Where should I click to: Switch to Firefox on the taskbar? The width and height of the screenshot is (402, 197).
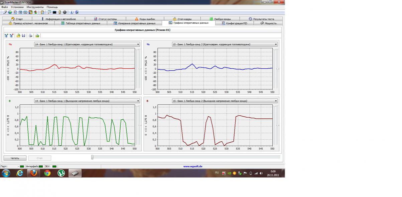click(x=33, y=173)
